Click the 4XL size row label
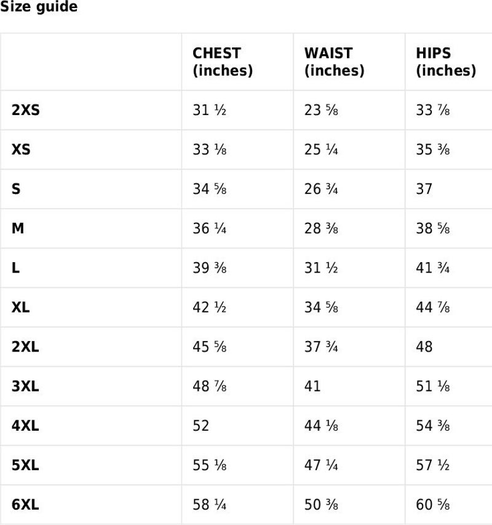The image size is (492, 525). [25, 425]
